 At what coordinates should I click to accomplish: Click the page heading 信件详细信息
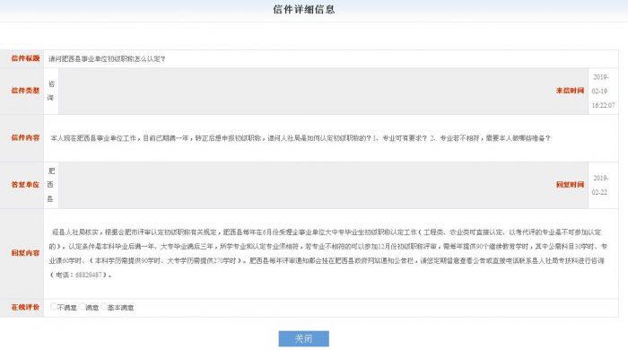303,10
